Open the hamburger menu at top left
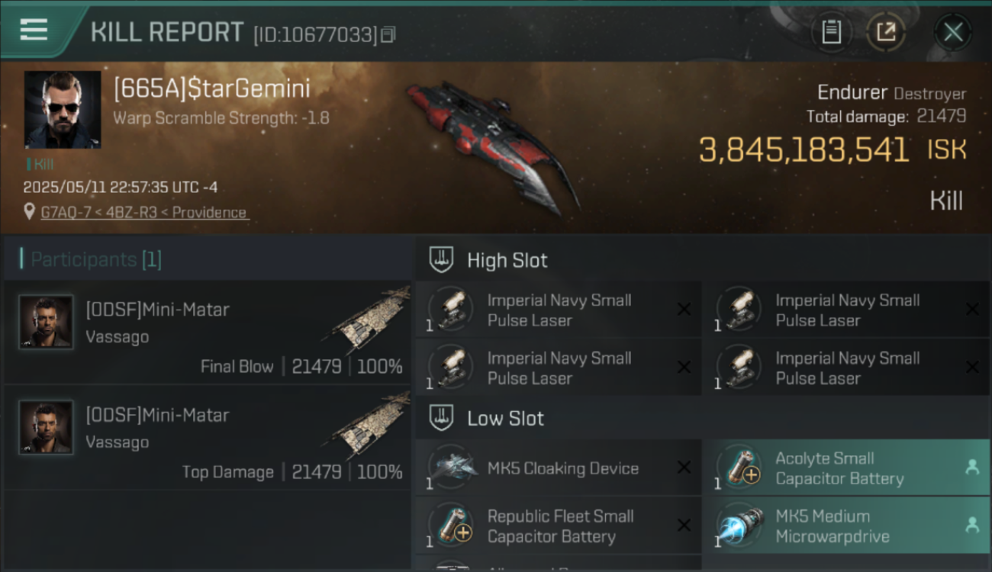 point(34,30)
